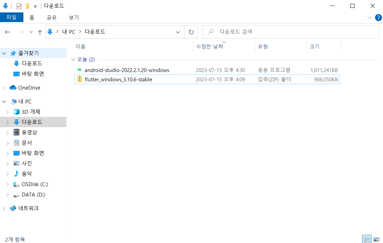Select OneDrive in the navigation pane
This screenshot has height=243, width=383.
pos(29,88)
